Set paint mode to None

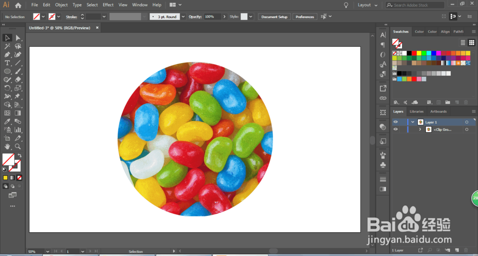pos(19,178)
